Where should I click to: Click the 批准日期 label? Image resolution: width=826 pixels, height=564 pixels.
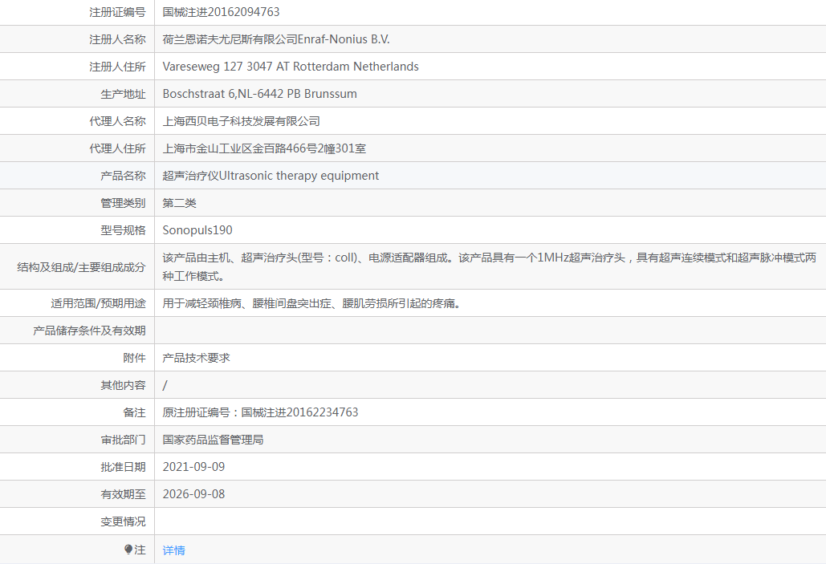pos(124,468)
